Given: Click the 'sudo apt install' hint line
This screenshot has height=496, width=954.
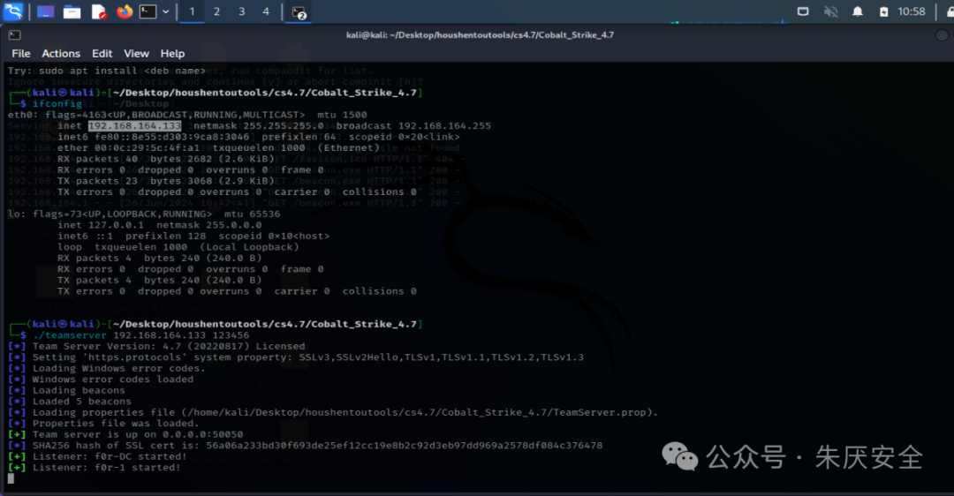Looking at the screenshot, I should tap(107, 71).
